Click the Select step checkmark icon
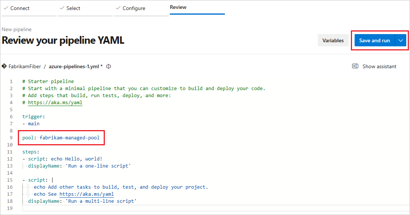This screenshot has height=215, width=410. (x=62, y=8)
